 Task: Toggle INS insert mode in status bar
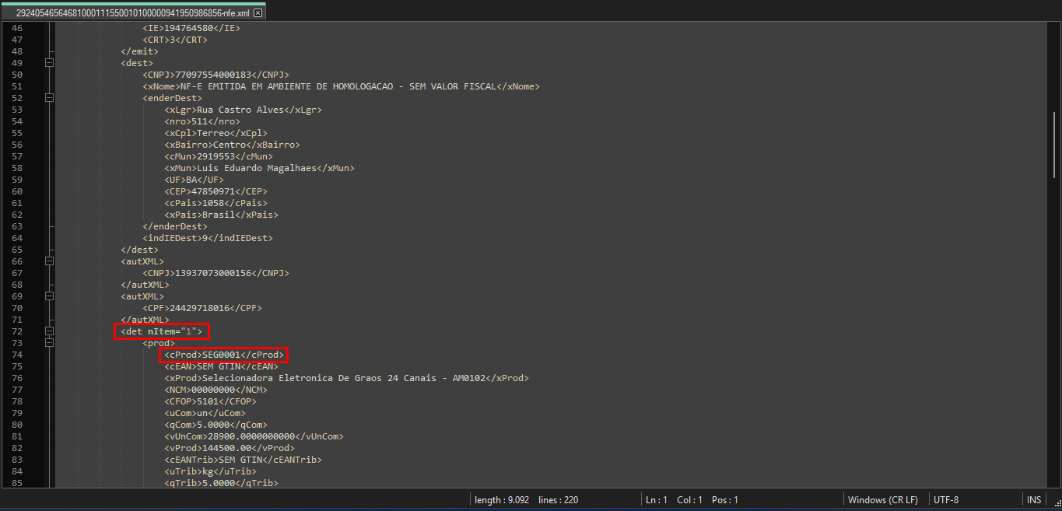tap(1033, 500)
